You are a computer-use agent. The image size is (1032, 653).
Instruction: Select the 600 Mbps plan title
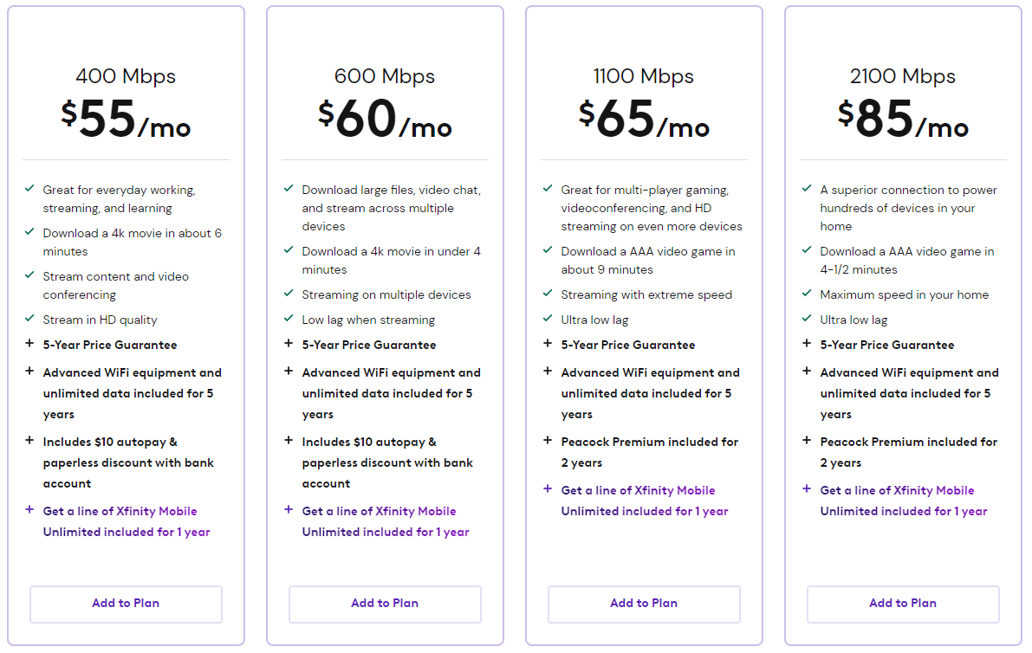(385, 76)
